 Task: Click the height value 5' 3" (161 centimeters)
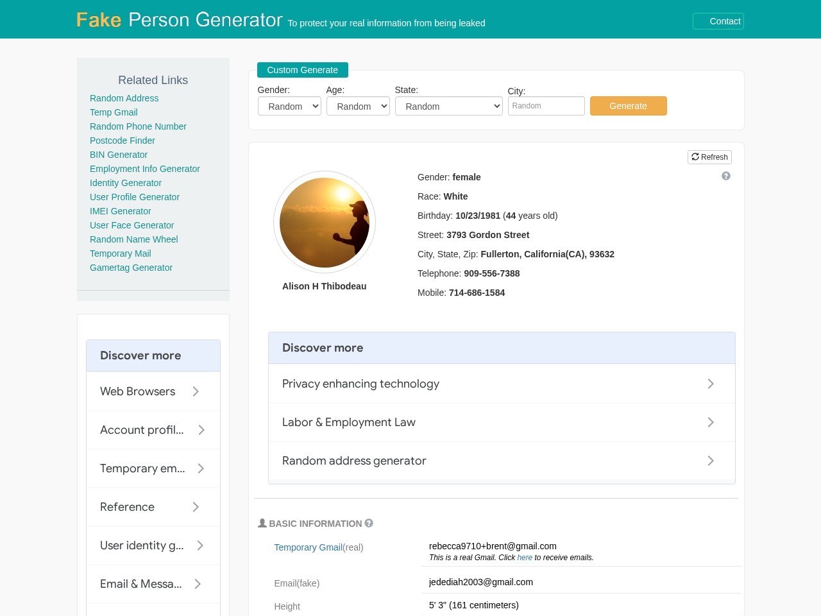(474, 605)
